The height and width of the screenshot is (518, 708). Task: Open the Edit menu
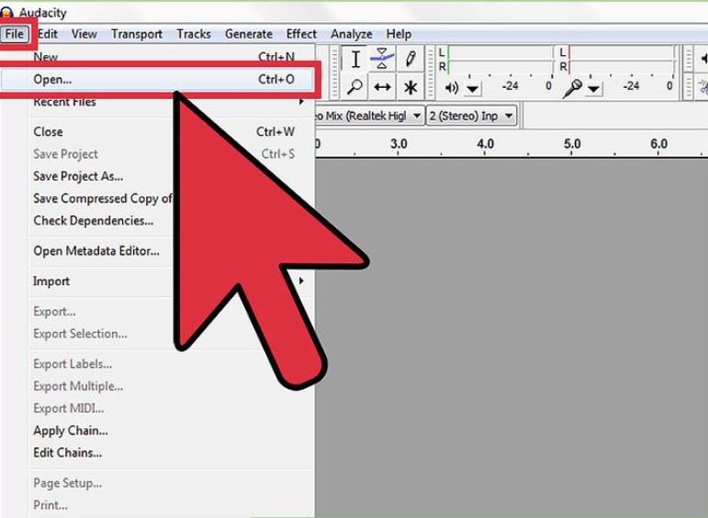(48, 34)
